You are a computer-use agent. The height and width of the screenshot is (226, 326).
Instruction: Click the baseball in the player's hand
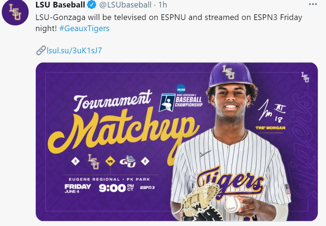(232, 205)
